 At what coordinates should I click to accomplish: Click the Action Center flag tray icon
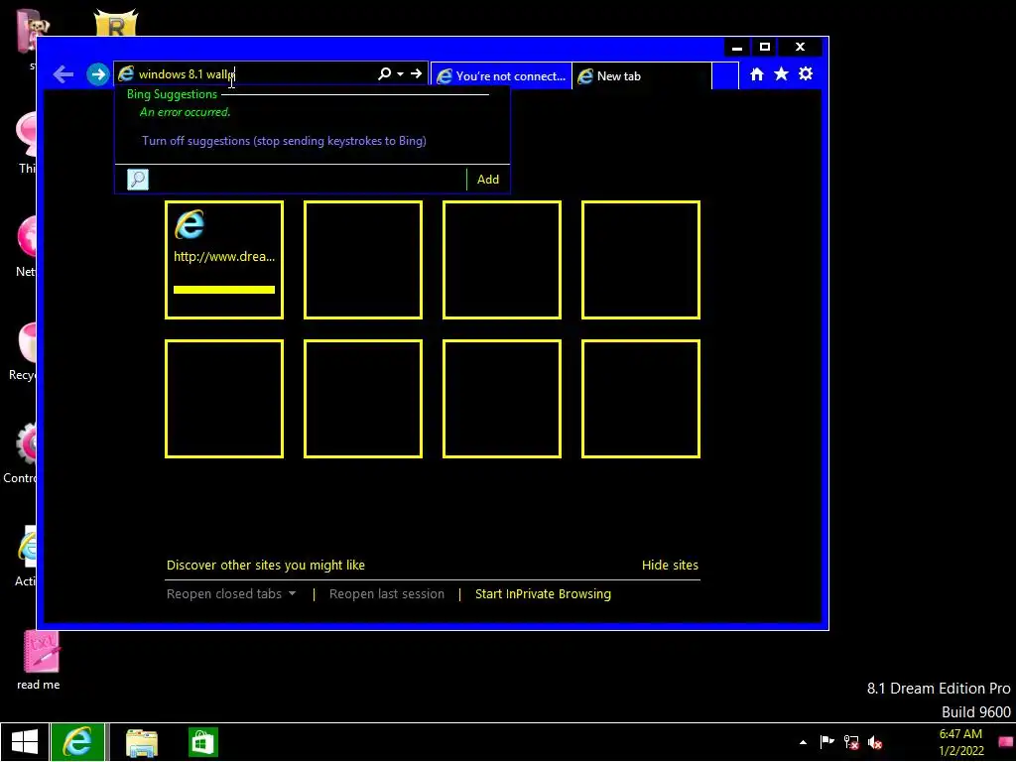pyautogui.click(x=826, y=742)
